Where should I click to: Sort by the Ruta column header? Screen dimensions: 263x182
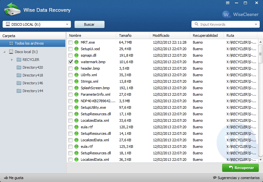click(x=240, y=35)
